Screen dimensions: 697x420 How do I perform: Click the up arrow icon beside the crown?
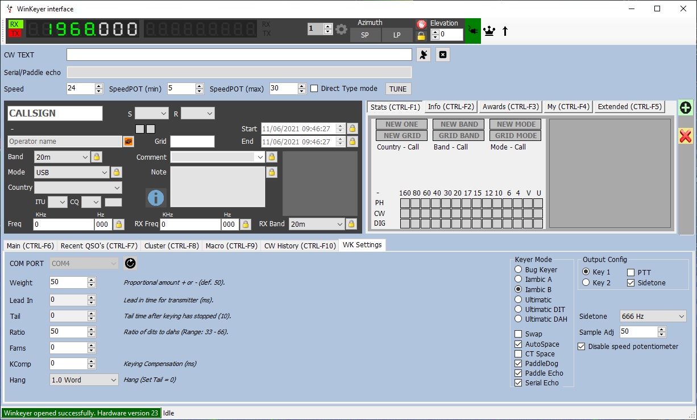[505, 31]
